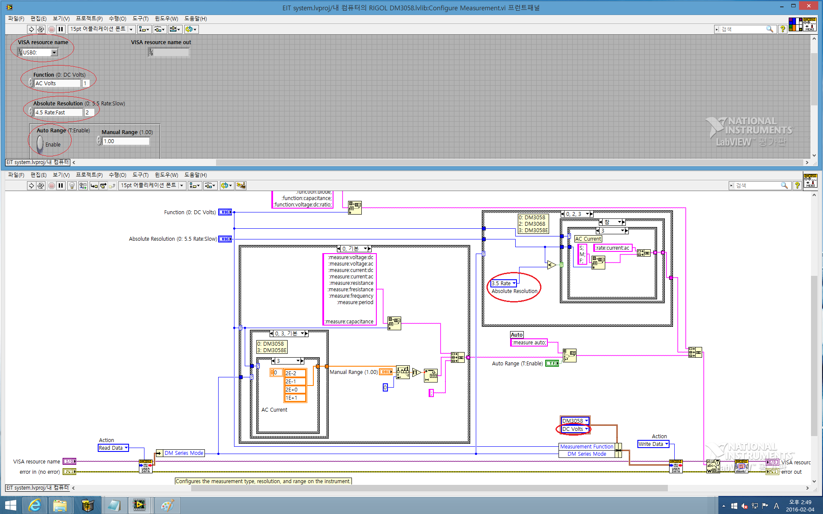Open case selector labeled '0, 기본'
Screen dimensions: 823x514
tap(354, 248)
